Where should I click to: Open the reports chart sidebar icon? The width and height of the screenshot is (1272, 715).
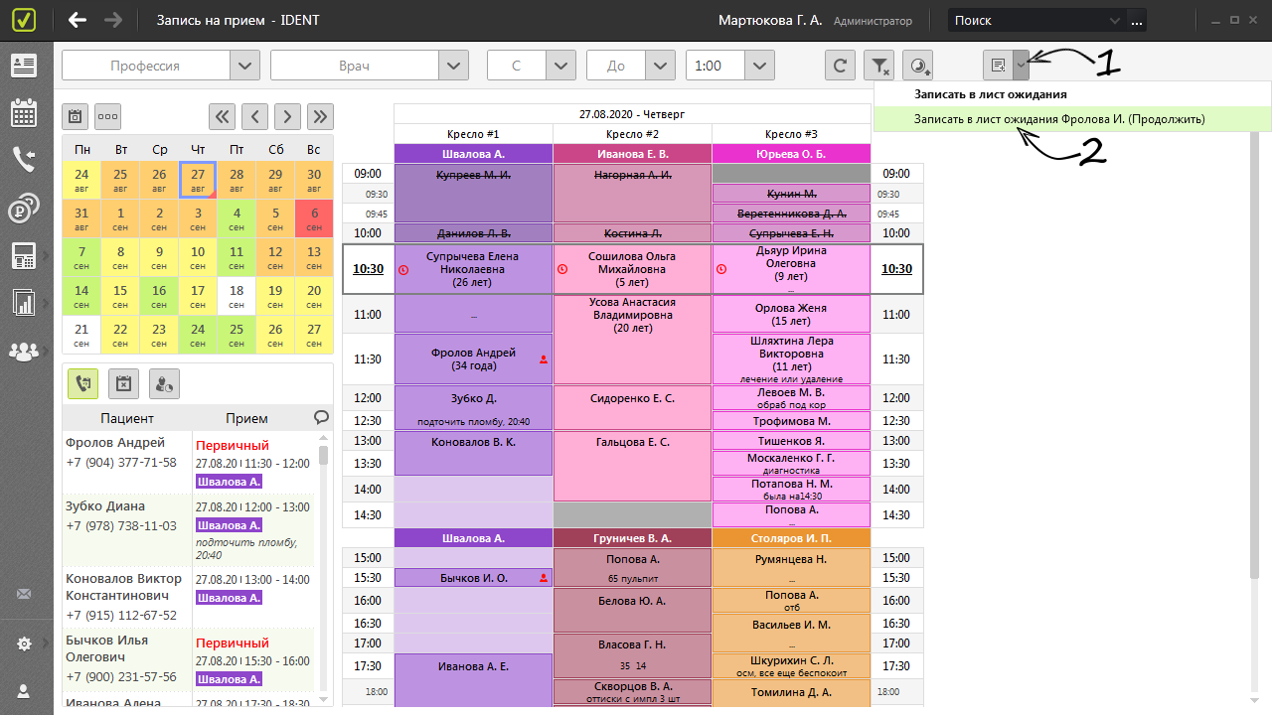tap(24, 303)
